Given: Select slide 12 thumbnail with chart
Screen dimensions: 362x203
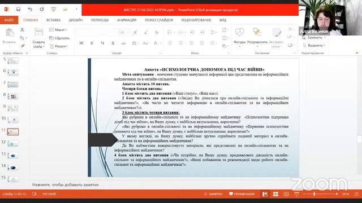Looking at the screenshot, I should pos(12,144).
